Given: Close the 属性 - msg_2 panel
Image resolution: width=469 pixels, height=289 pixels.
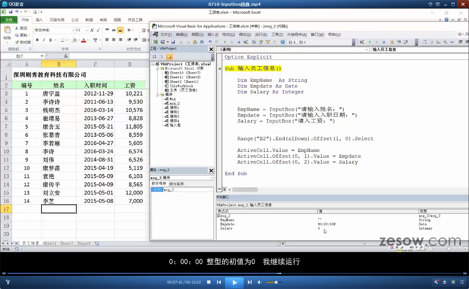Looking at the screenshot, I should (x=211, y=171).
